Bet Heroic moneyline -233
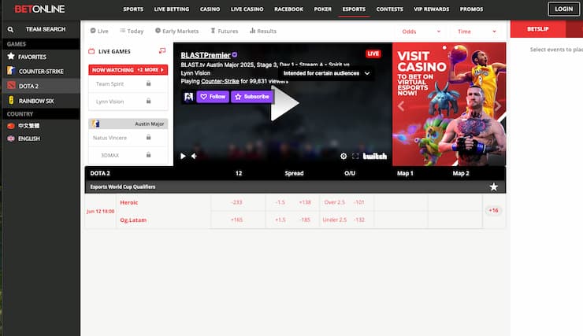This screenshot has height=336, width=583. coord(237,202)
